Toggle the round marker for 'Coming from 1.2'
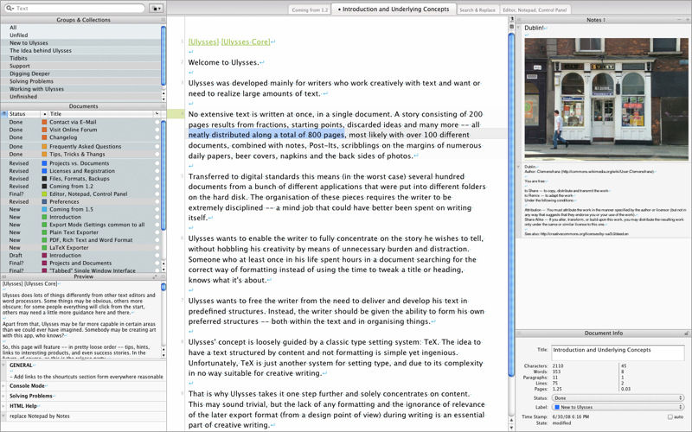This screenshot has height=432, width=692. coord(157,187)
